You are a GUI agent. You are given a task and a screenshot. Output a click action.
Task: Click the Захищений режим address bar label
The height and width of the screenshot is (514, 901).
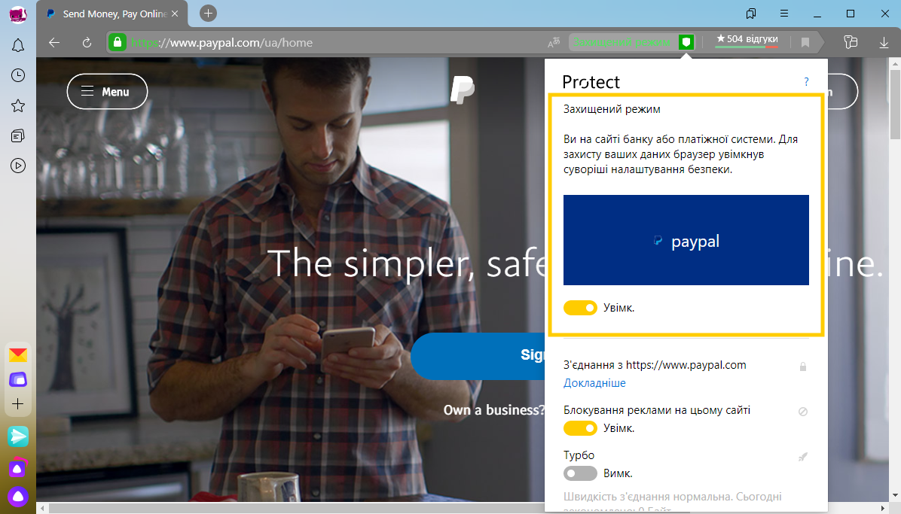pos(622,42)
